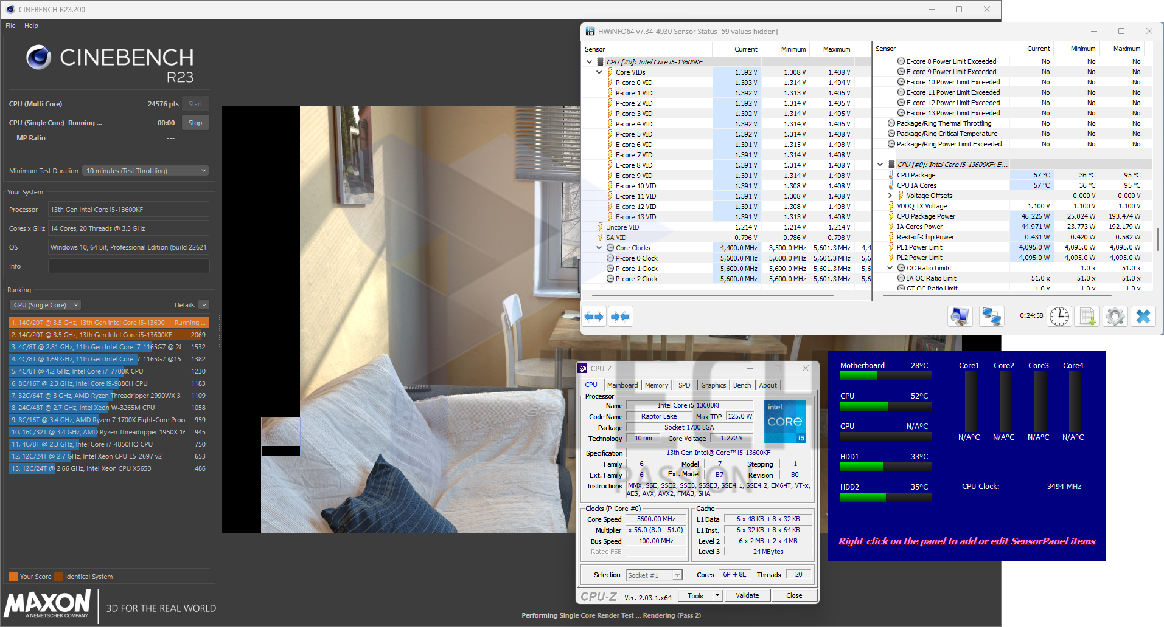Click the blue X close-sensors icon

[1143, 317]
